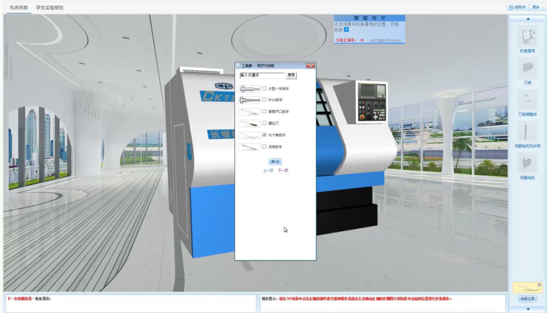Screen dimensions: 547x313
Task: Check the 套筒开口扳手 checkbox
Action: coord(264,111)
